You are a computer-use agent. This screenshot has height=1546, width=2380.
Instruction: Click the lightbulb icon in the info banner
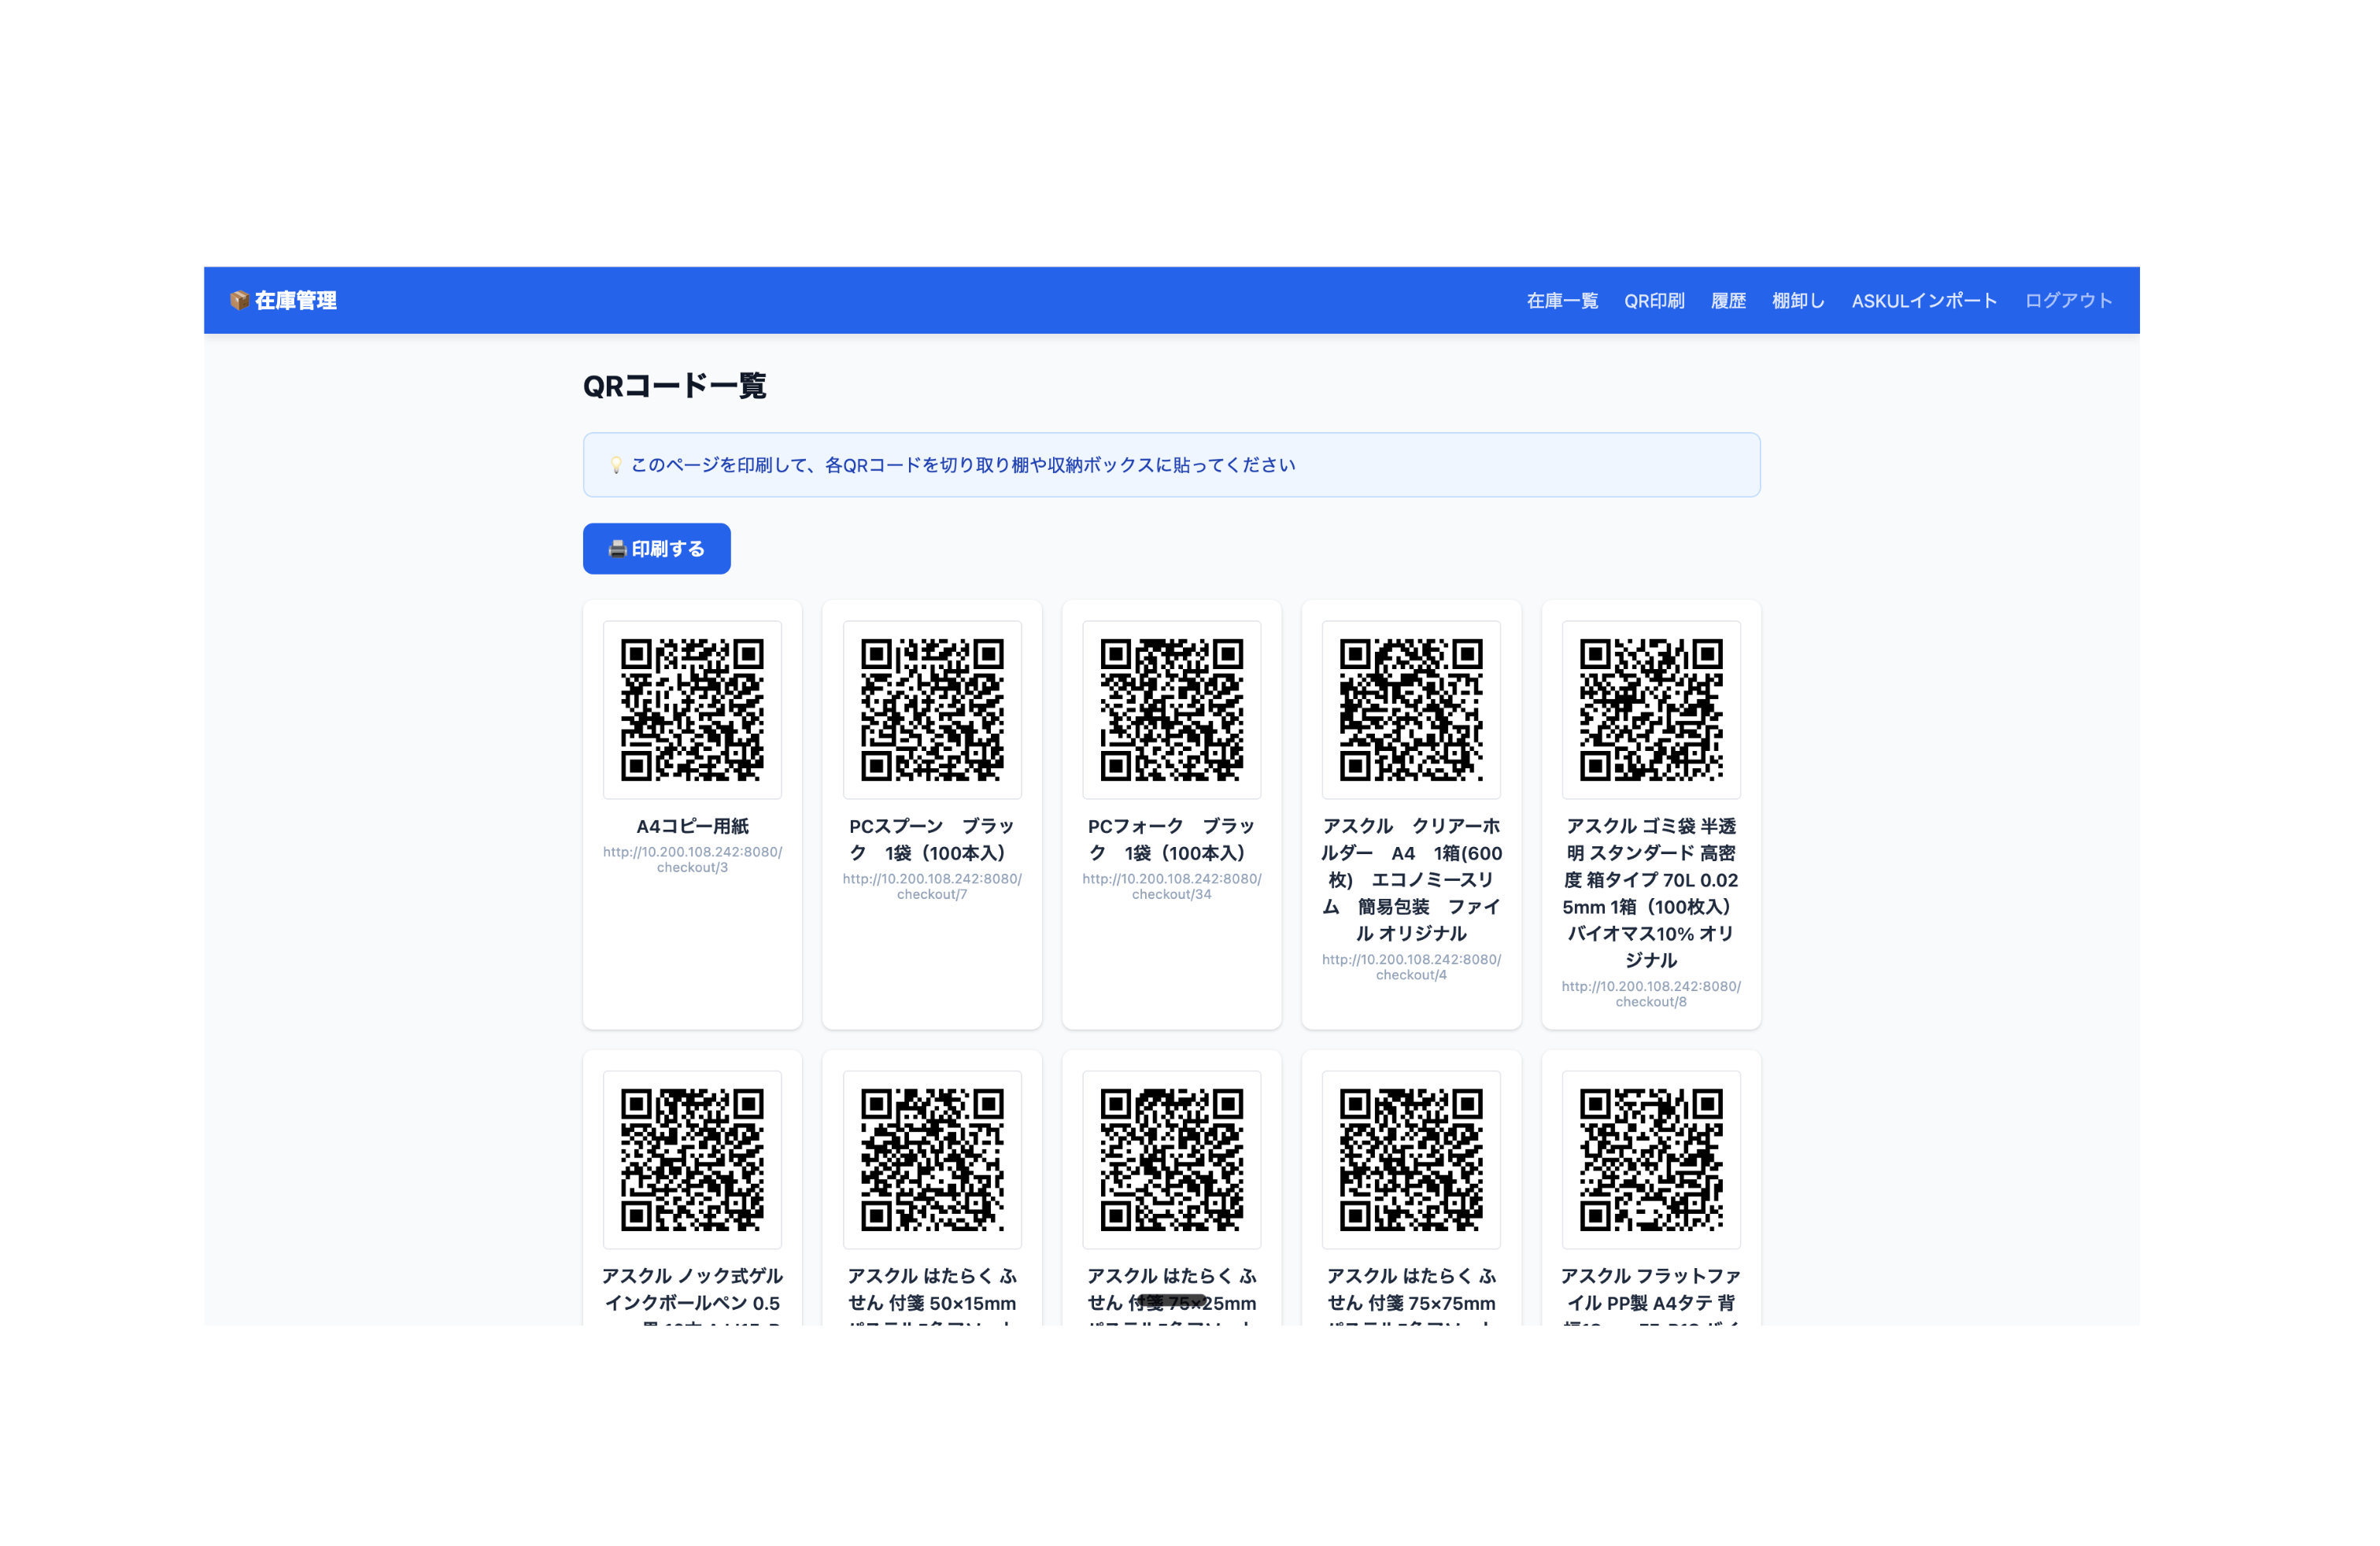click(616, 465)
